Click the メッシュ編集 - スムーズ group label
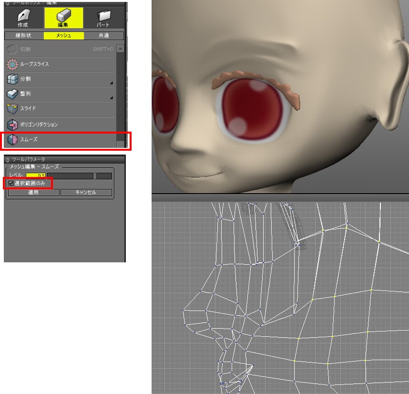409x394 pixels. click(x=34, y=167)
